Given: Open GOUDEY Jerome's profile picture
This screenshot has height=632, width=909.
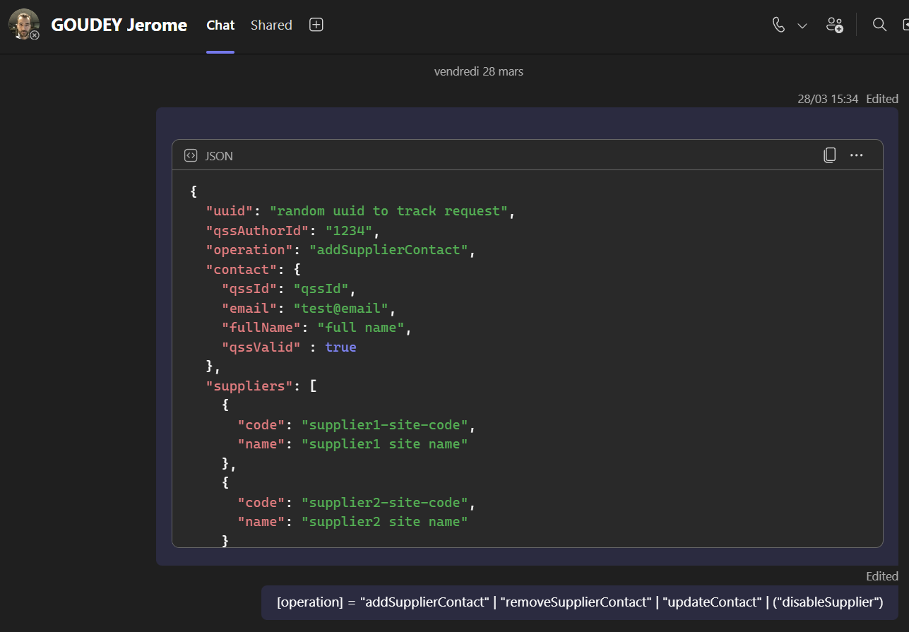Looking at the screenshot, I should point(23,24).
